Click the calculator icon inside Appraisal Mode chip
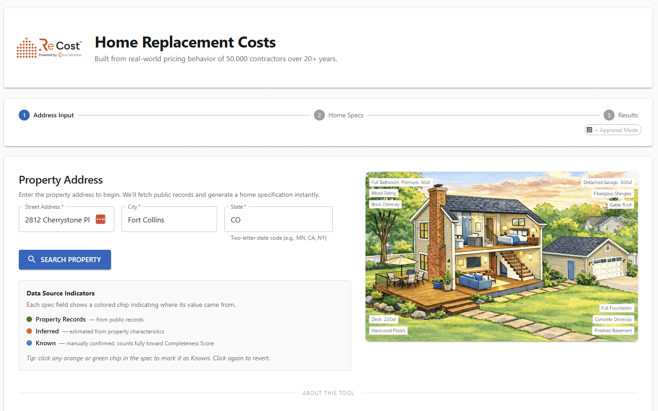 pos(589,130)
